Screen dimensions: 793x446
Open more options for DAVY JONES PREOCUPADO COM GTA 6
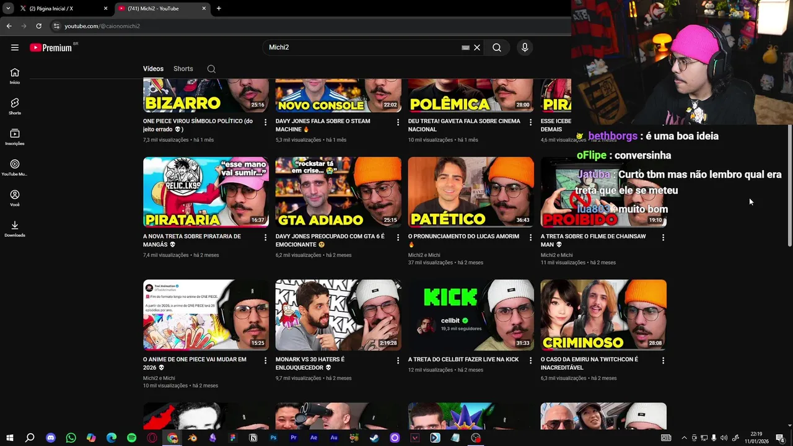click(398, 238)
